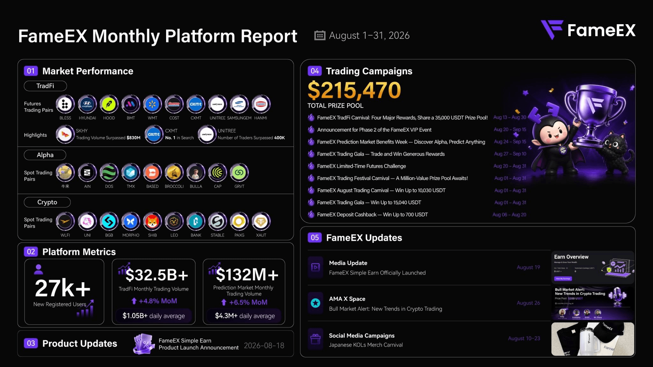The width and height of the screenshot is (653, 367).
Task: Select the TradFi category pill
Action: coord(45,86)
